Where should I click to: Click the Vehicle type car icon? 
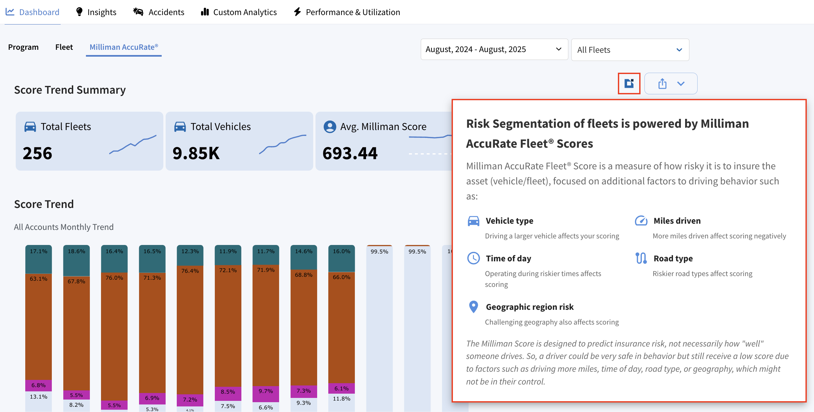tap(473, 221)
